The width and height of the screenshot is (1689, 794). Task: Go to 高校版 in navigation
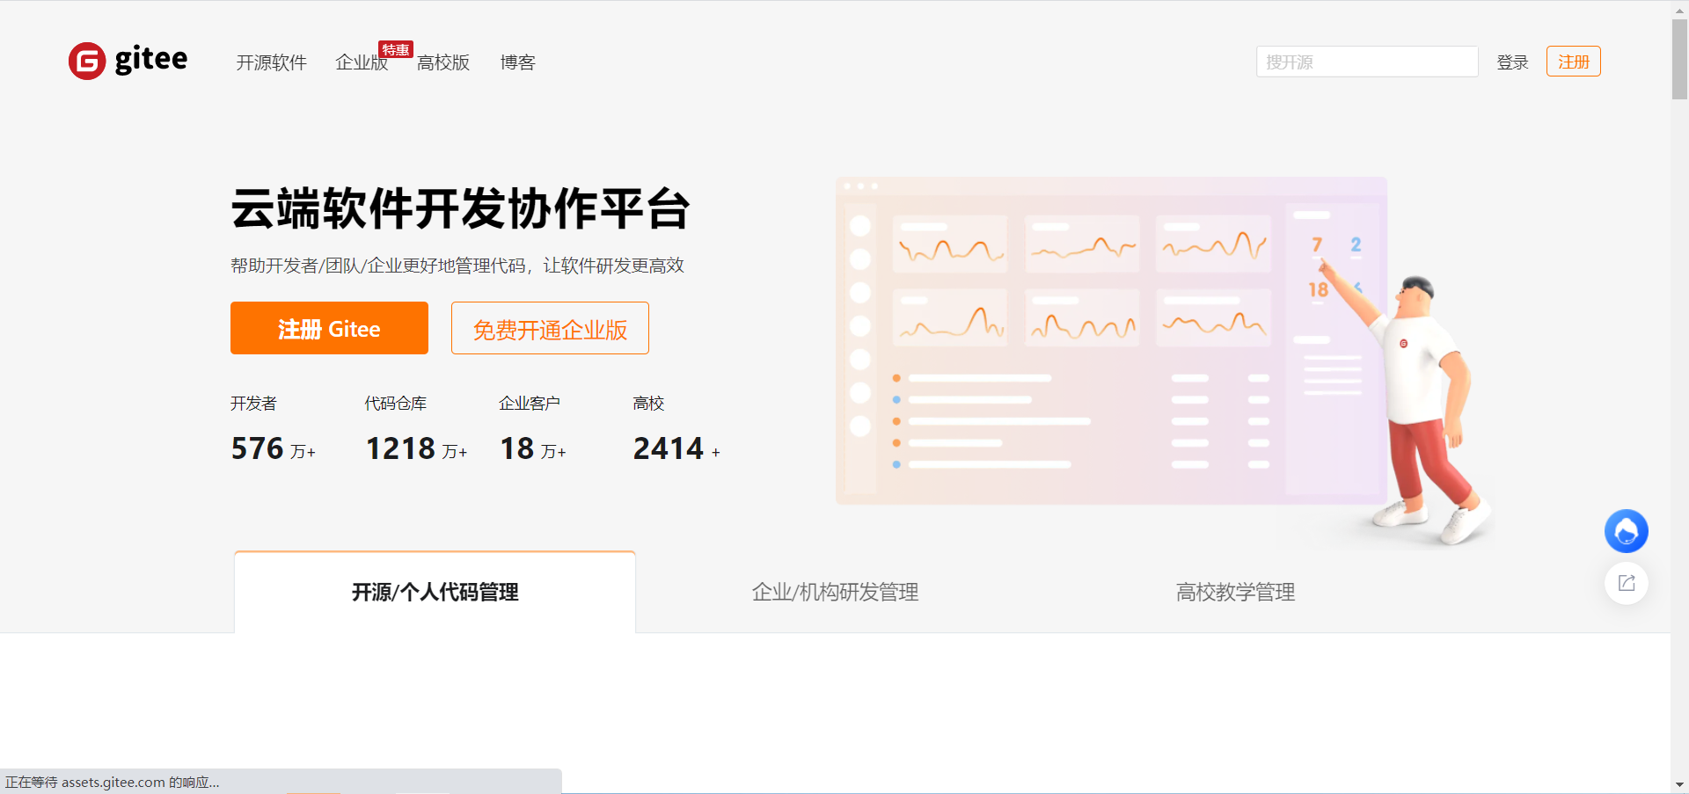[443, 62]
